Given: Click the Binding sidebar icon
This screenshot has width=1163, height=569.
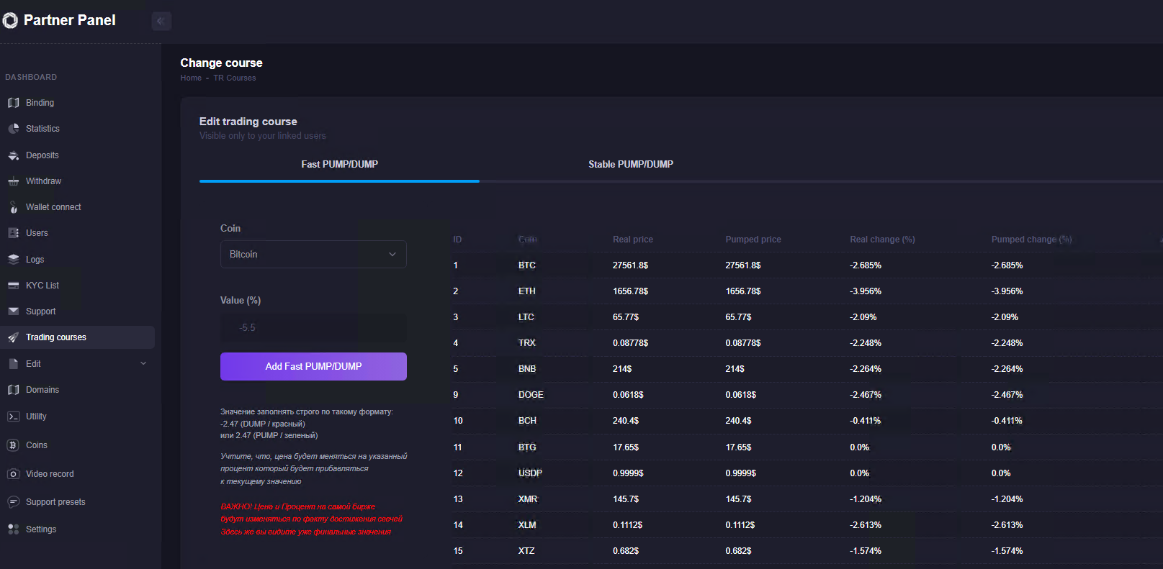Looking at the screenshot, I should point(13,103).
